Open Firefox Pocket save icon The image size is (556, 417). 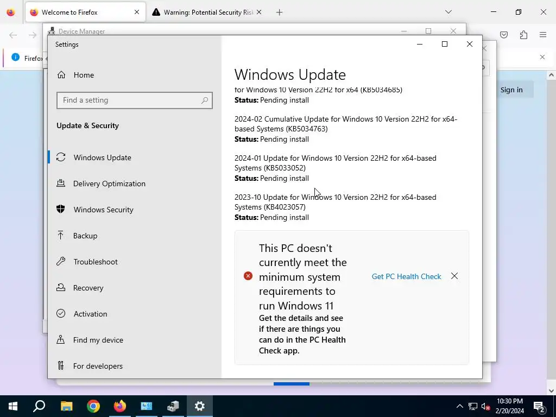coord(504,35)
